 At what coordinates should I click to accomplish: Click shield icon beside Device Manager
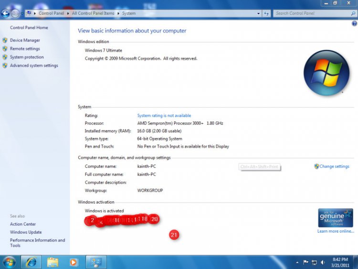coord(5,41)
